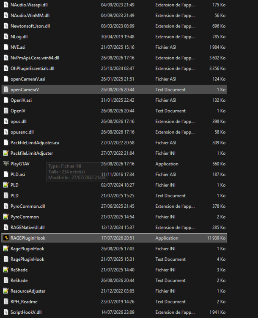Click the date 08/03/2023 08:09
Image resolution: width=258 pixels, height=318 pixels.
(x=118, y=26)
